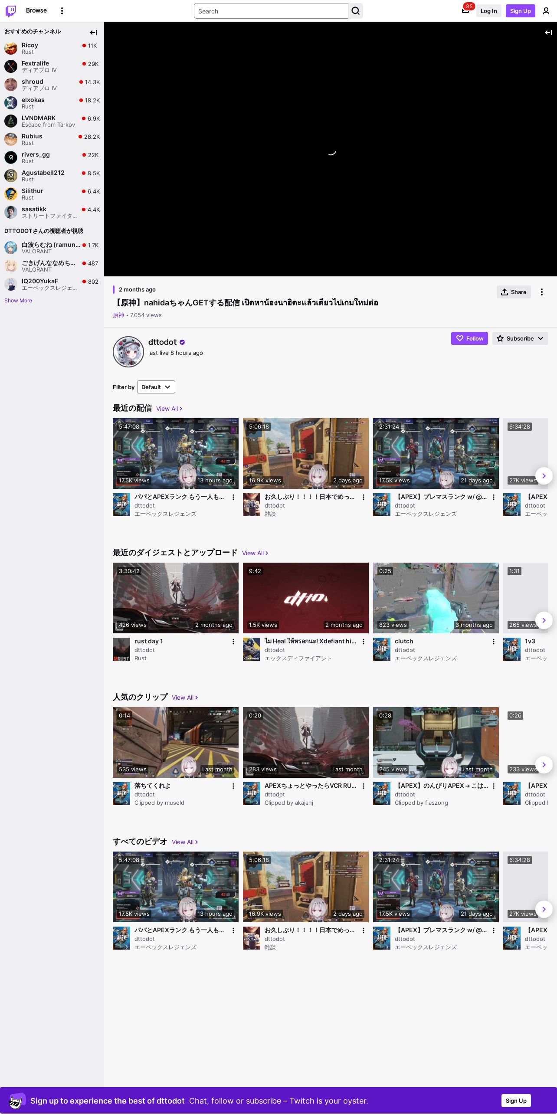Click 'Clipped by fiaszong' text
Screen dimensions: 557x1114
421,803
